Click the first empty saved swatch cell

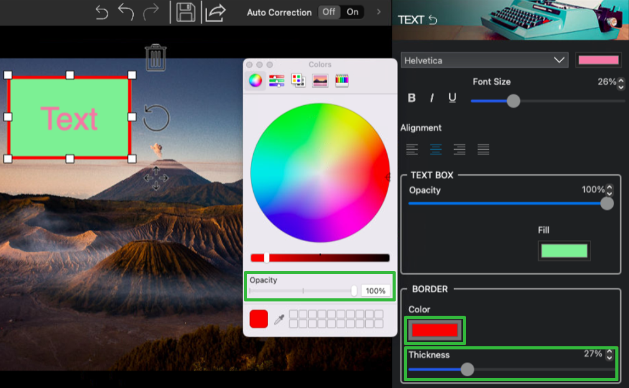(293, 314)
